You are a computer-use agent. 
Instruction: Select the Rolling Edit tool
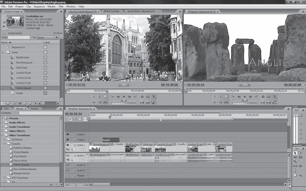point(300,157)
